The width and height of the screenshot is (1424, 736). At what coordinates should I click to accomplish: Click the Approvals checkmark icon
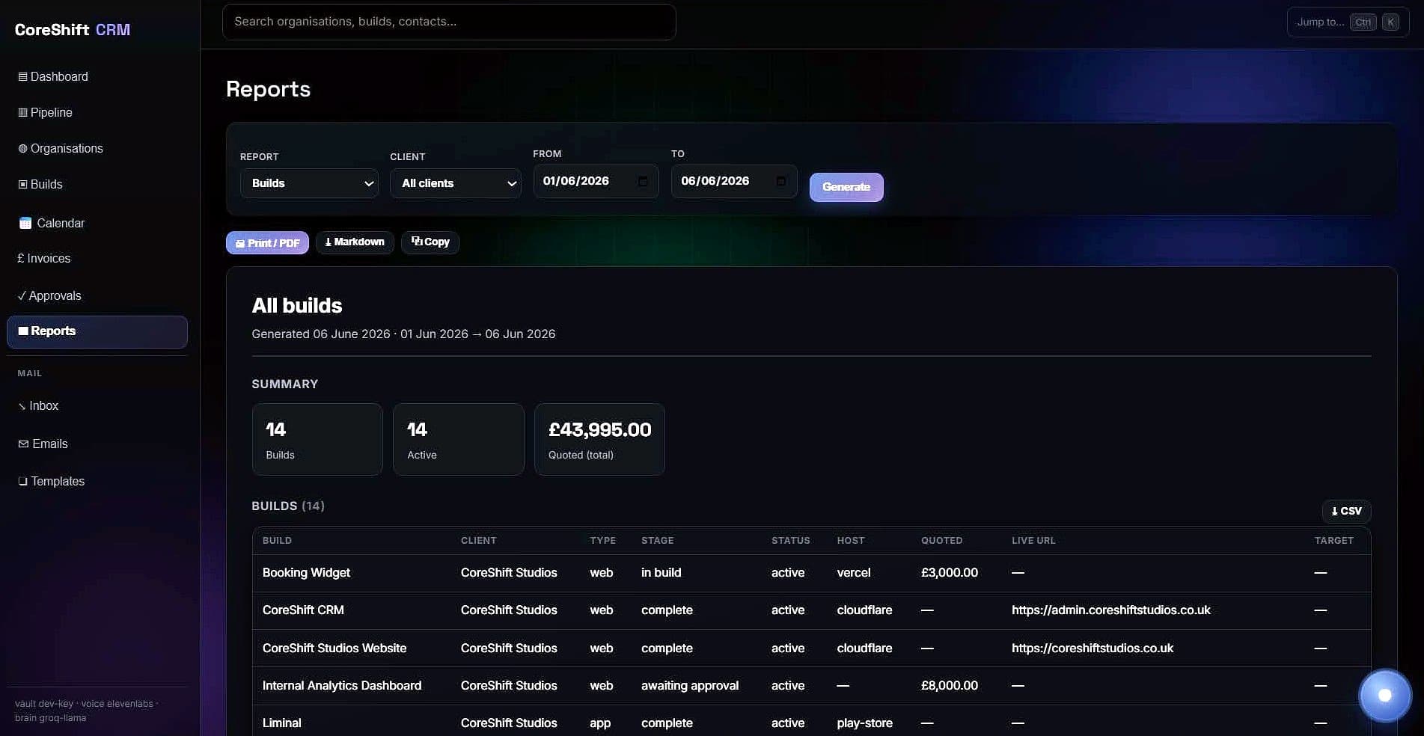[x=22, y=296]
